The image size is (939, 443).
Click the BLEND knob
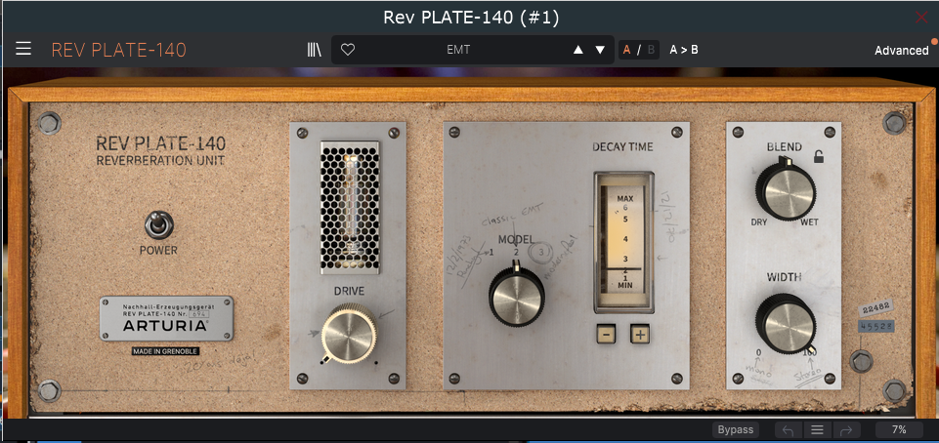(x=785, y=191)
